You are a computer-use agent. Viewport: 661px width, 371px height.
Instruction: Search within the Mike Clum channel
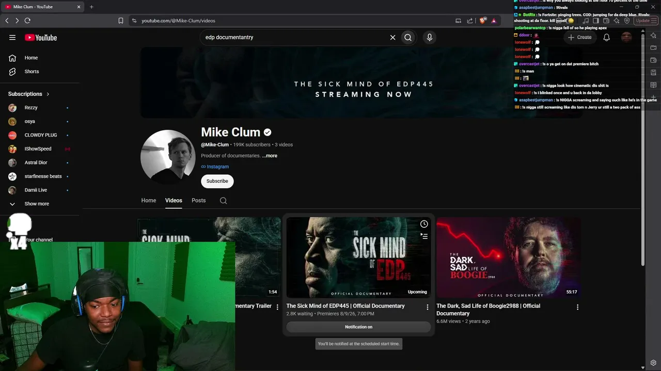point(223,200)
